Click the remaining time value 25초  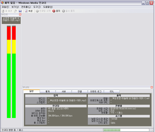tap(112, 111)
